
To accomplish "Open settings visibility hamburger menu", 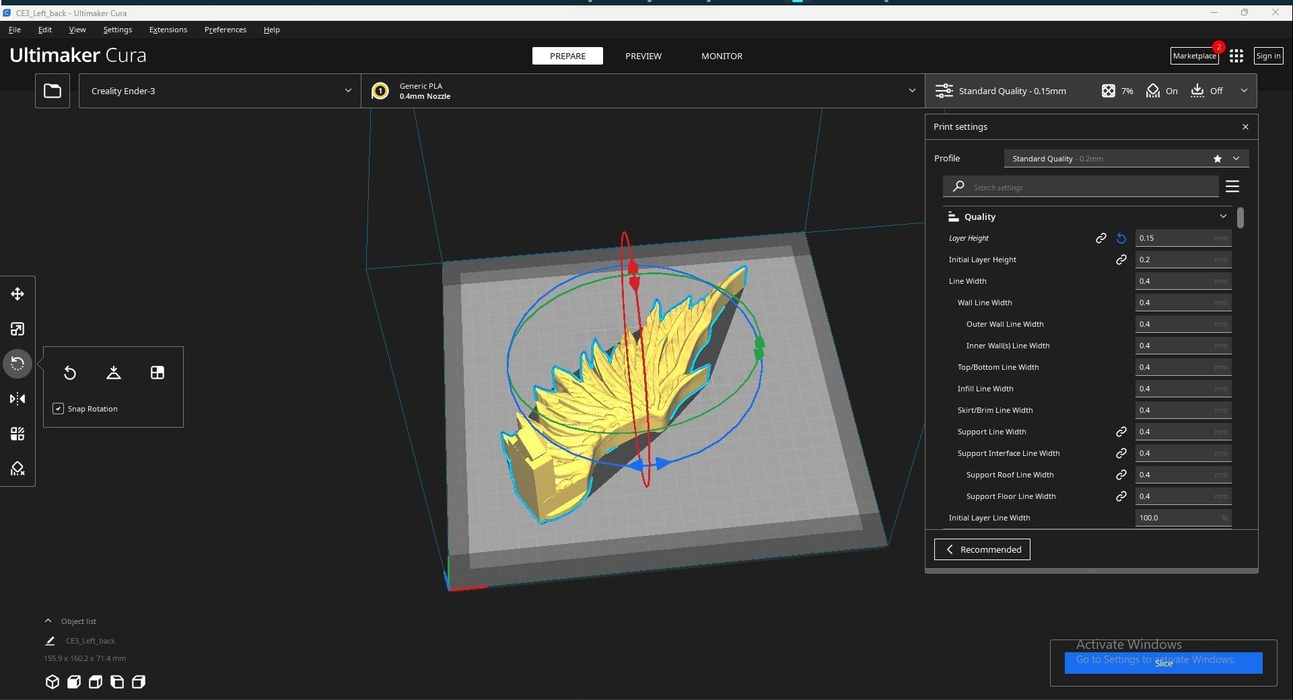I will pyautogui.click(x=1232, y=186).
